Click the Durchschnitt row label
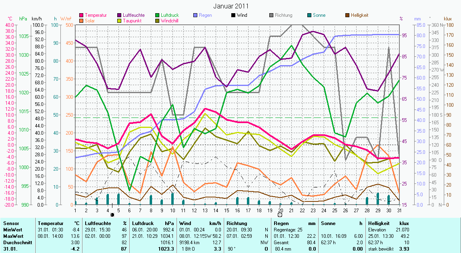Screen dimensions: 461x253 pos(16,243)
